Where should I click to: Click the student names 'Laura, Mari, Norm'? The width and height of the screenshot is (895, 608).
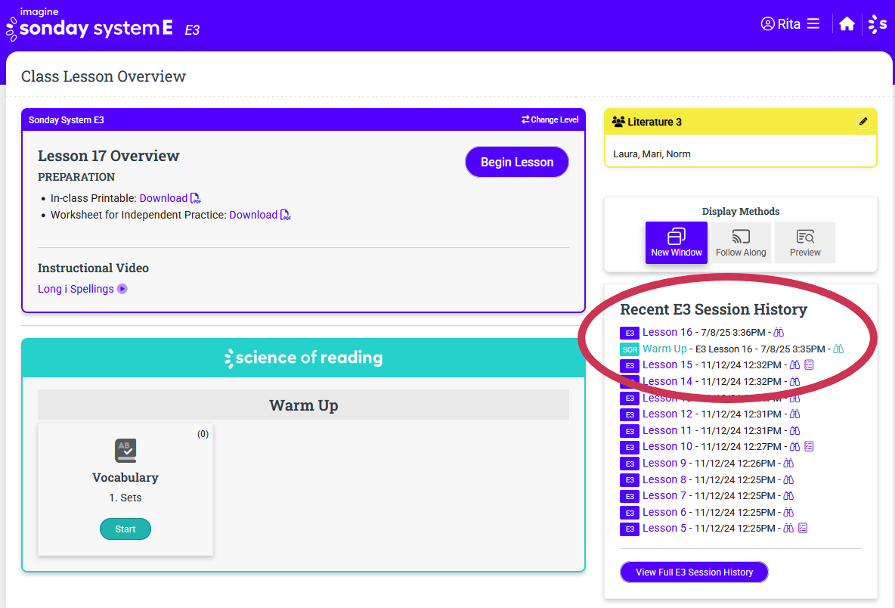pos(652,154)
